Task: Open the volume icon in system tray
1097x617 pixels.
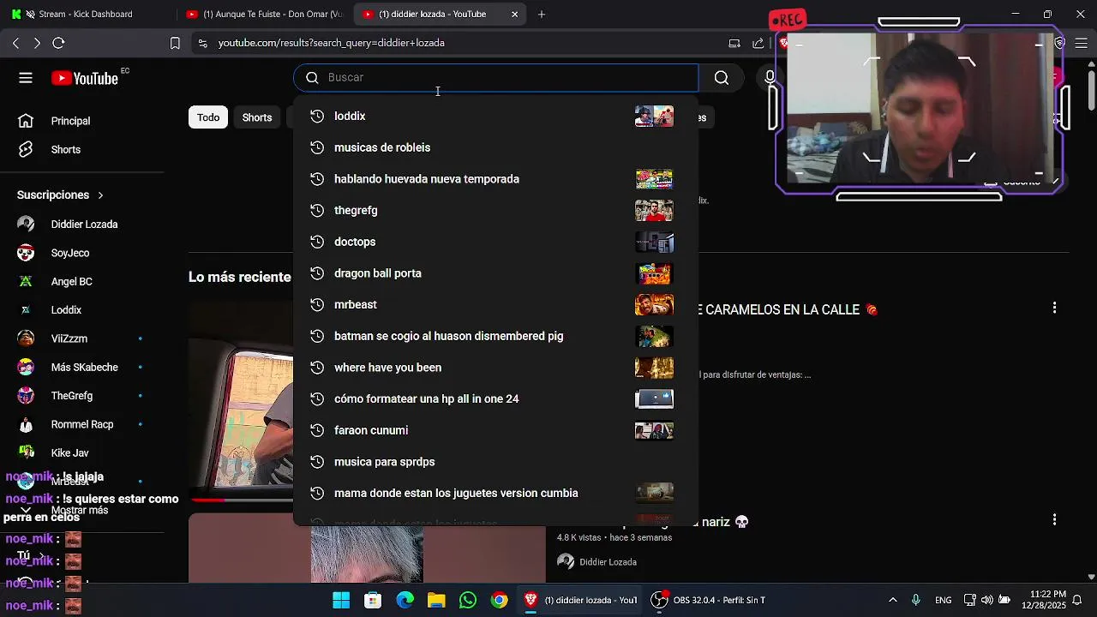Action: coord(987,600)
